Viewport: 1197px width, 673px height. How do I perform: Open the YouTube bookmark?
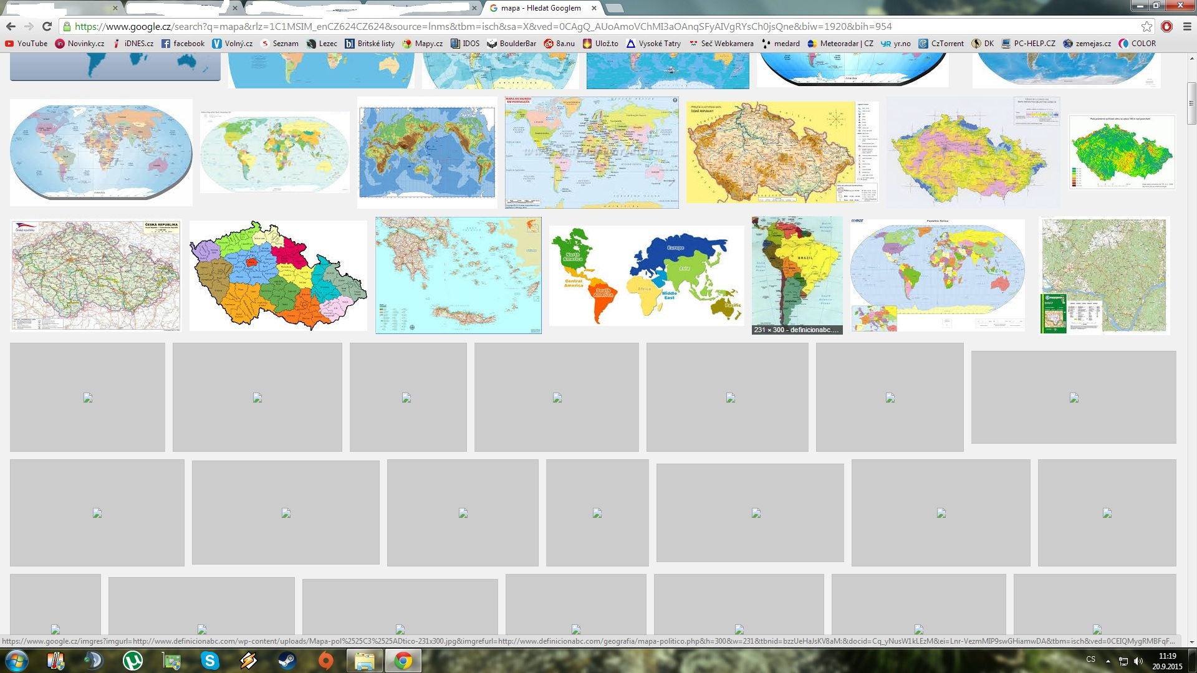26,44
